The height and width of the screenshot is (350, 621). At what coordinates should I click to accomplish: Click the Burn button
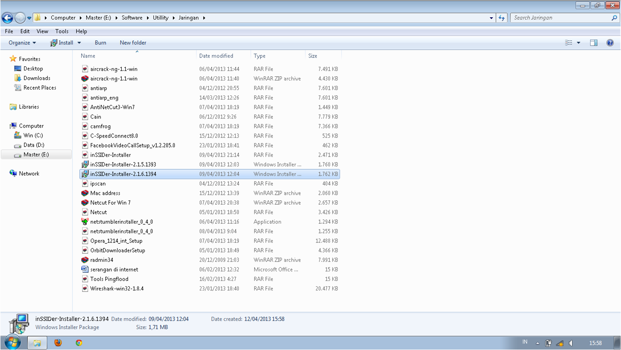point(100,43)
